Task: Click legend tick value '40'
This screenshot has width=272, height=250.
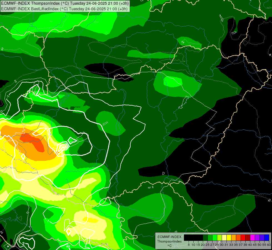Action: pyautogui.click(x=250, y=245)
